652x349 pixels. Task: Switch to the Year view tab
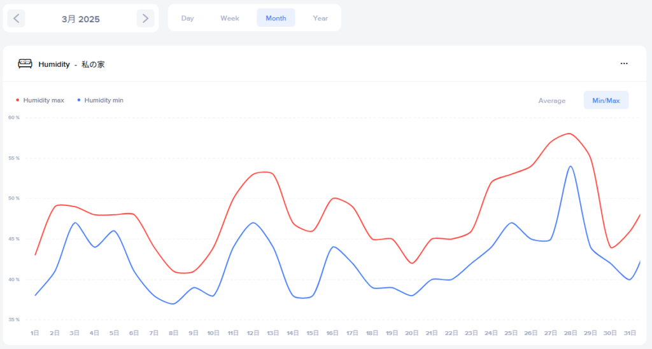tap(320, 18)
